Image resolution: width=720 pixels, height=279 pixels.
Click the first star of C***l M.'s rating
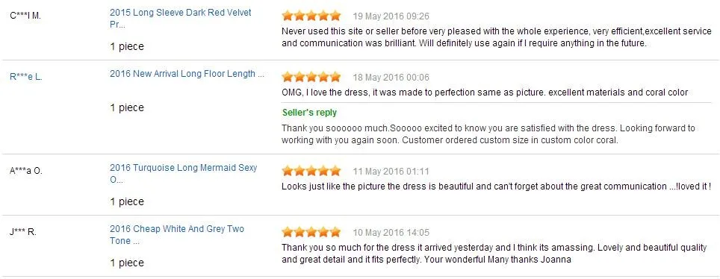288,16
